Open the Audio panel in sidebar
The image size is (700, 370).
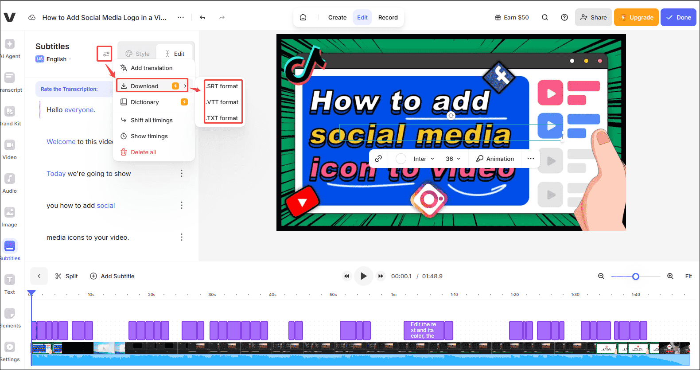[x=10, y=183]
